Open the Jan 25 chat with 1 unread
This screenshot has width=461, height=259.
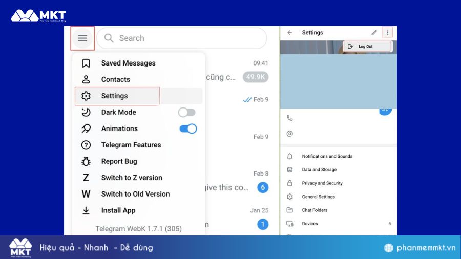click(263, 224)
